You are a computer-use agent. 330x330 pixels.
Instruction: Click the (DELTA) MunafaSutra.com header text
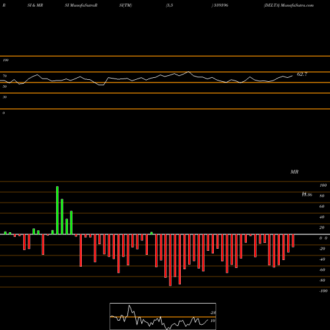[x=288, y=5]
